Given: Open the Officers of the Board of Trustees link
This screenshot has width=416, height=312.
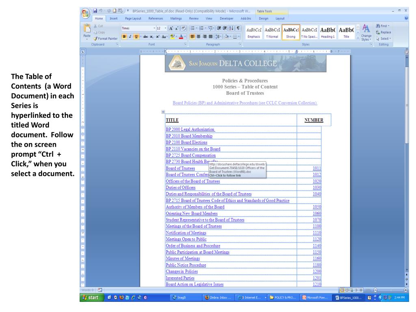Looking at the screenshot, I should [x=193, y=182].
